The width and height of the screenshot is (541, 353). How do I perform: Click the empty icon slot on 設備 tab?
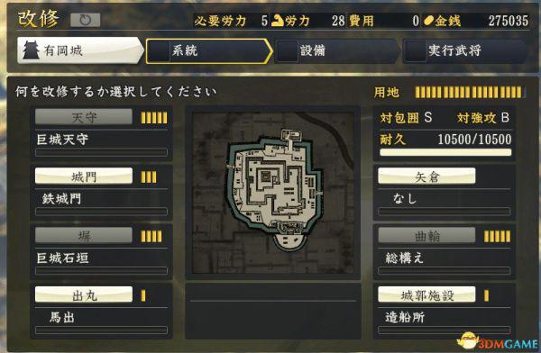tap(288, 51)
